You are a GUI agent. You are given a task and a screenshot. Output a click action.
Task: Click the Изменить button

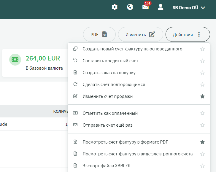coord(141,34)
